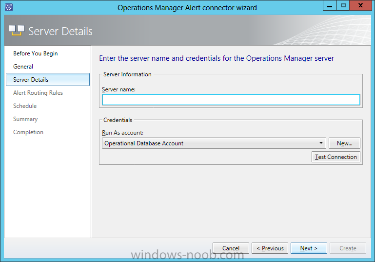Screen dimensions: 375x262
Task: Click the wizard app icon in title bar
Action: (x=9, y=7)
